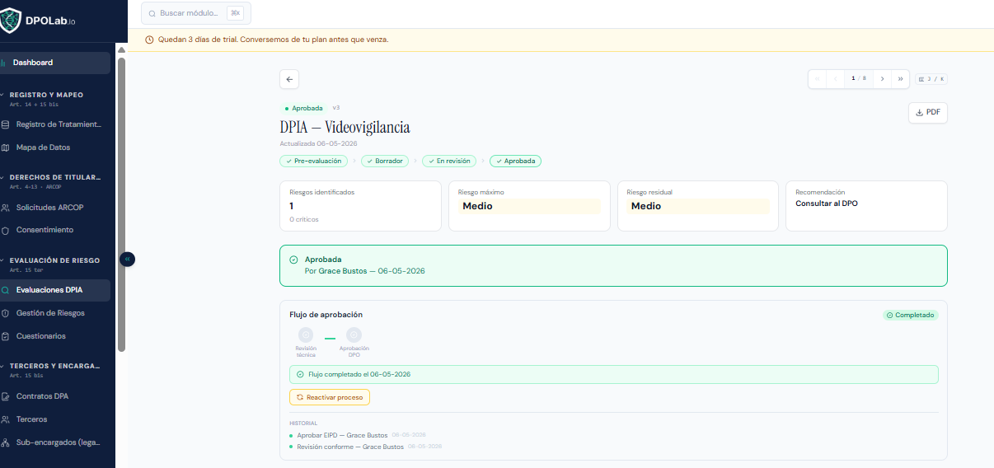Click the Dashboard bar chart icon
Viewport: 994px width, 468px height.
[x=3, y=63]
